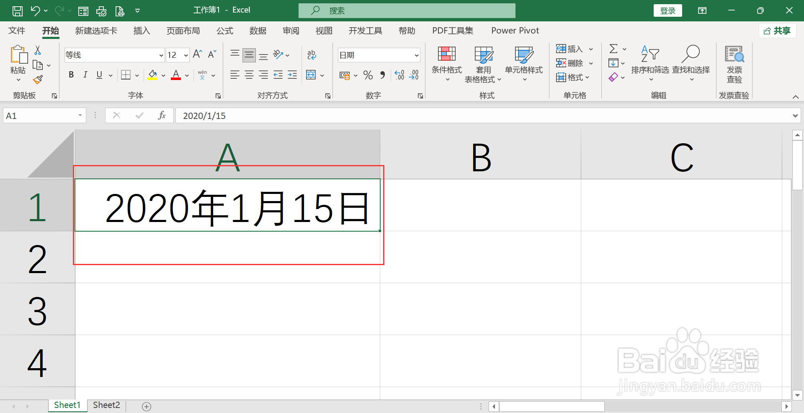
Task: Open the 文件 (File) menu
Action: click(17, 31)
